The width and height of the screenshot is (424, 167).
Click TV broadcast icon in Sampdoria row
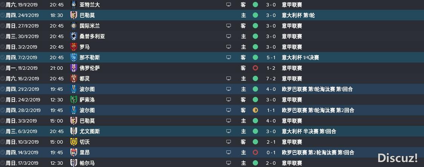coord(229,36)
